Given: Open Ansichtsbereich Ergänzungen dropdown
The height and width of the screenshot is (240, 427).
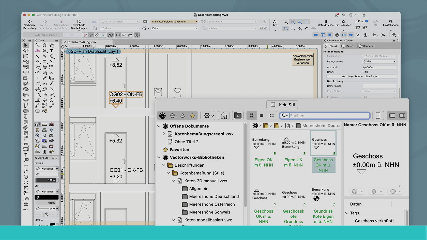Looking at the screenshot, I should tap(174, 22).
